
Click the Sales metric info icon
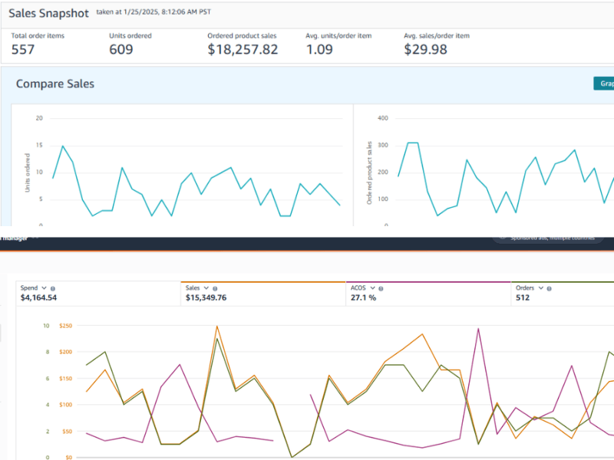[x=214, y=288]
